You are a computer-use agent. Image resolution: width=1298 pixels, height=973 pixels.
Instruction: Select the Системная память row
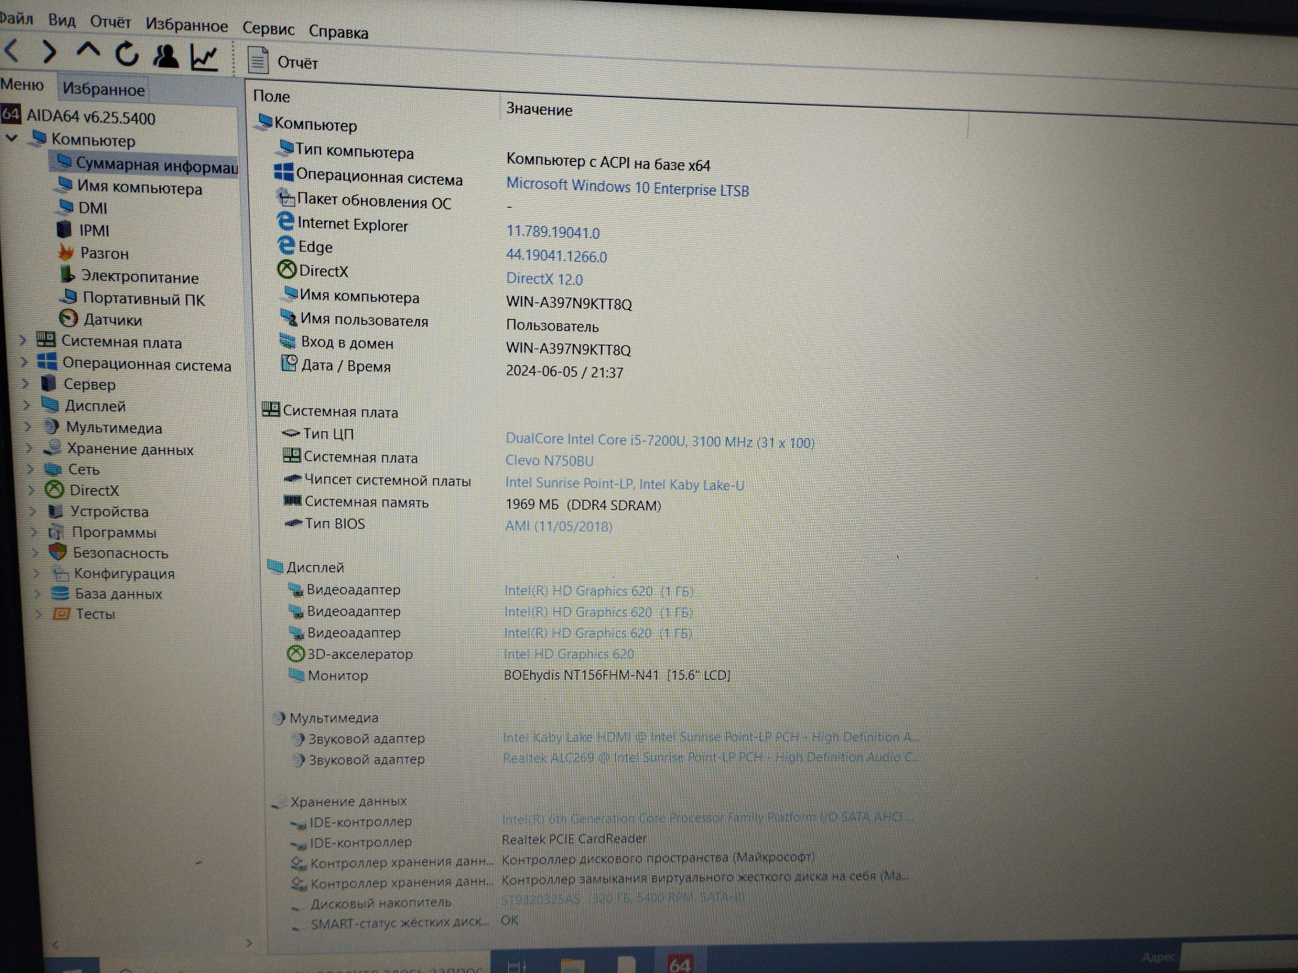(x=471, y=503)
